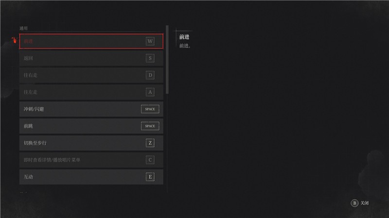Choose the 往右走 row label

point(31,75)
